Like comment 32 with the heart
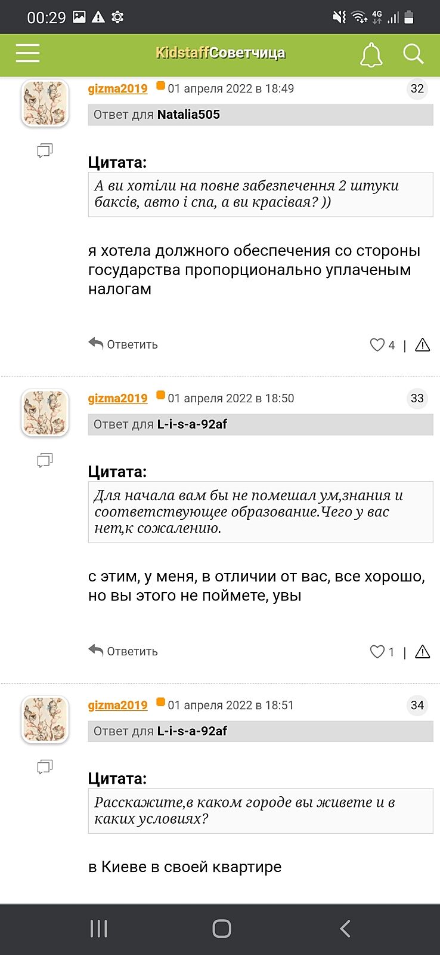Viewport: 440px width, 955px height. tap(377, 345)
